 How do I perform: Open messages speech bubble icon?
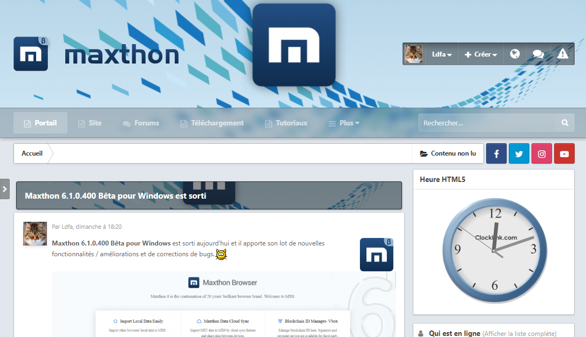538,54
